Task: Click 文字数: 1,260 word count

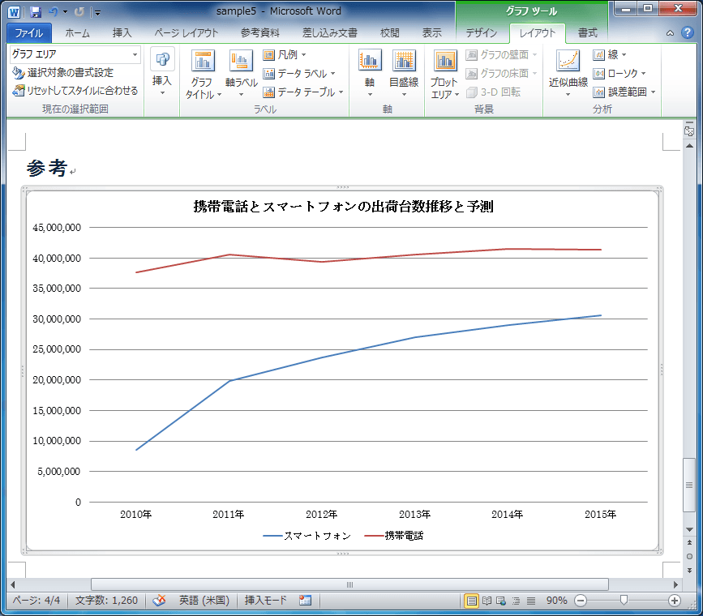Action: click(x=106, y=601)
